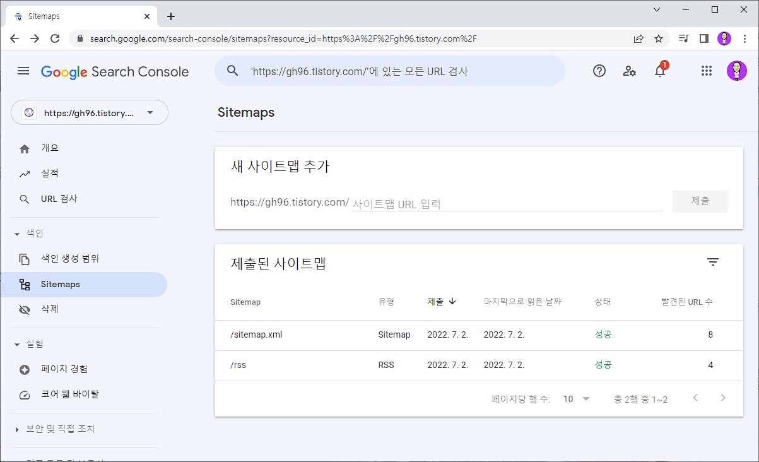Screen dimensions: 759x462
Task: Click 성공 status in /rss row
Action: [x=603, y=365]
